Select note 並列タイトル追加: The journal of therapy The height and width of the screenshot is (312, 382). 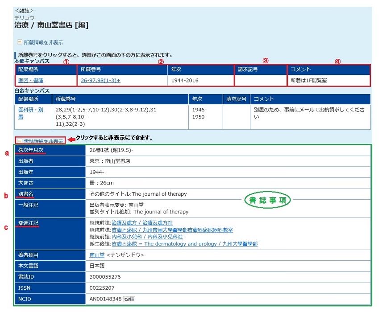[139, 212]
